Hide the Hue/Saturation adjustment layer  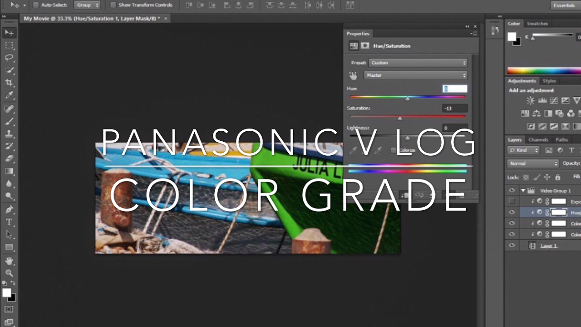(x=512, y=212)
